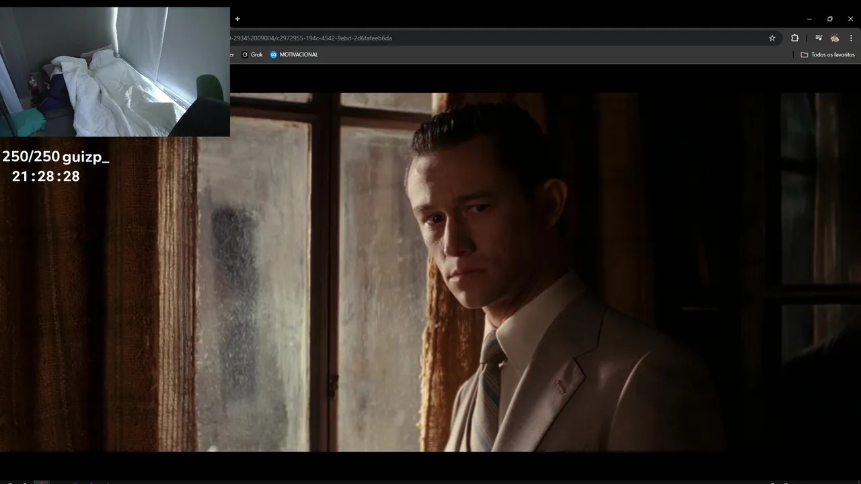Click the 21:28:28 timer text

(x=46, y=176)
